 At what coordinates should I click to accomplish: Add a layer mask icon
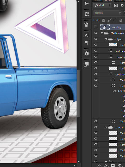(x=113, y=165)
